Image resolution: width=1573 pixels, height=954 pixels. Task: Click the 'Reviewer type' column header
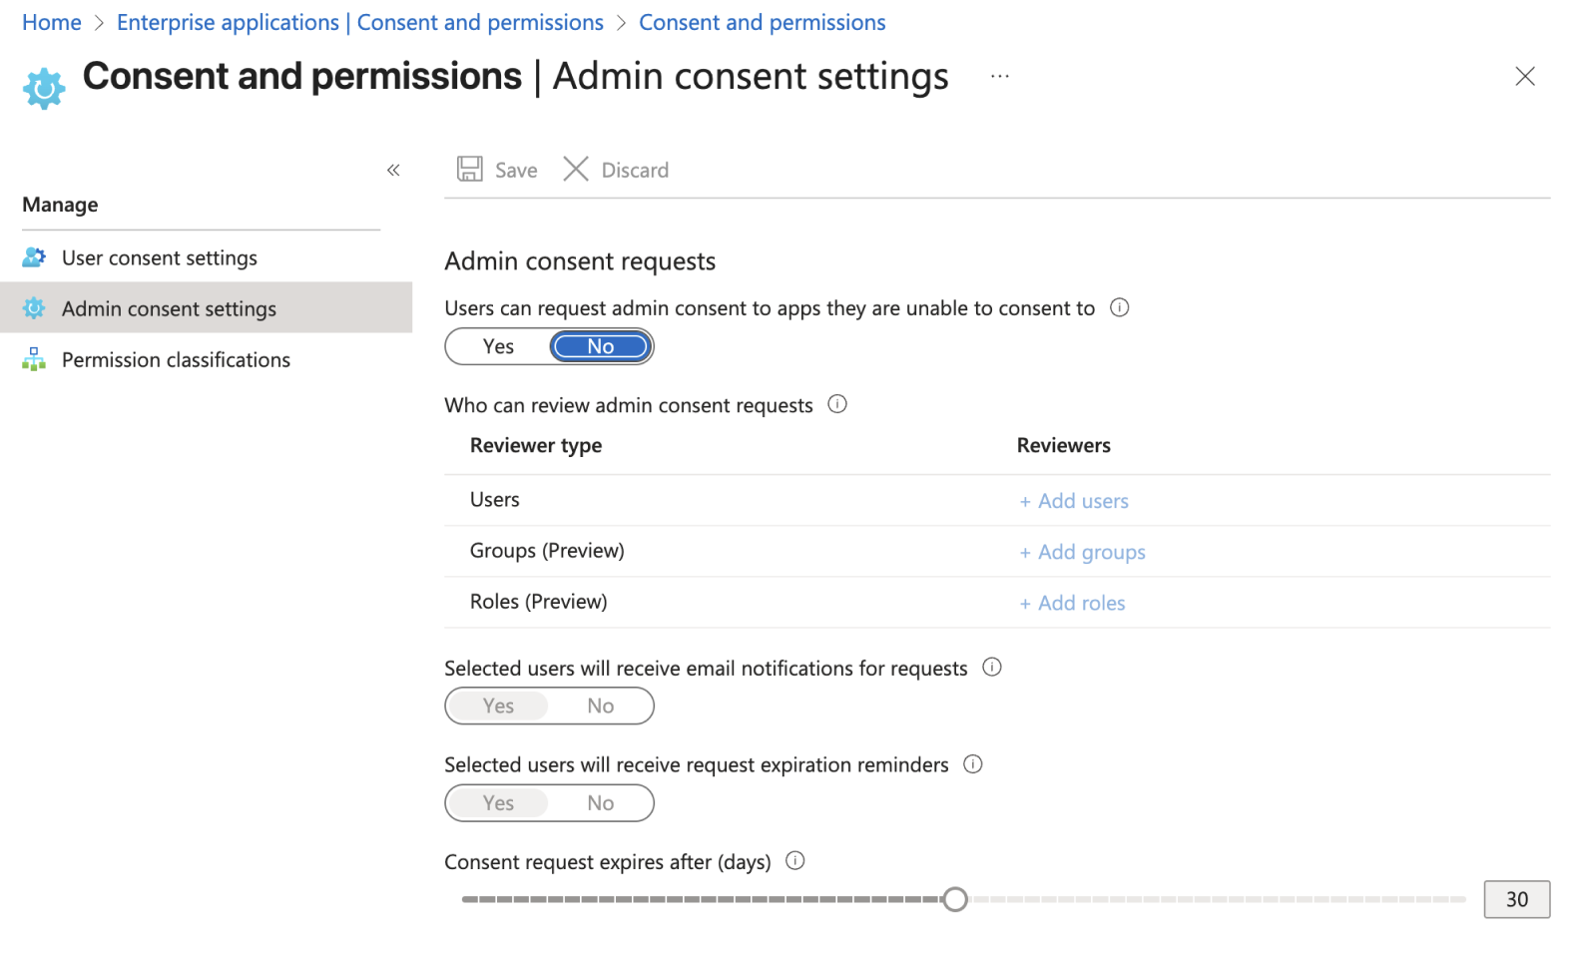(536, 445)
